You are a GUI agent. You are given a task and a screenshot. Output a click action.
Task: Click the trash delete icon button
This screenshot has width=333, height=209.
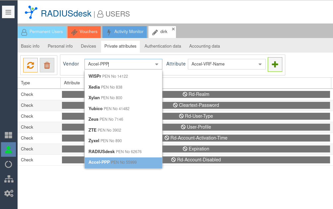pyautogui.click(x=47, y=65)
